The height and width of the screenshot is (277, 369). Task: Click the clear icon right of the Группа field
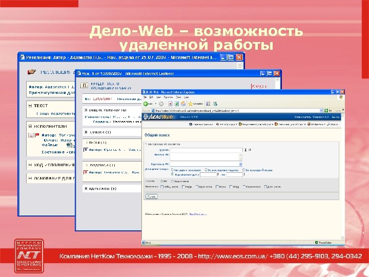pos(250,150)
